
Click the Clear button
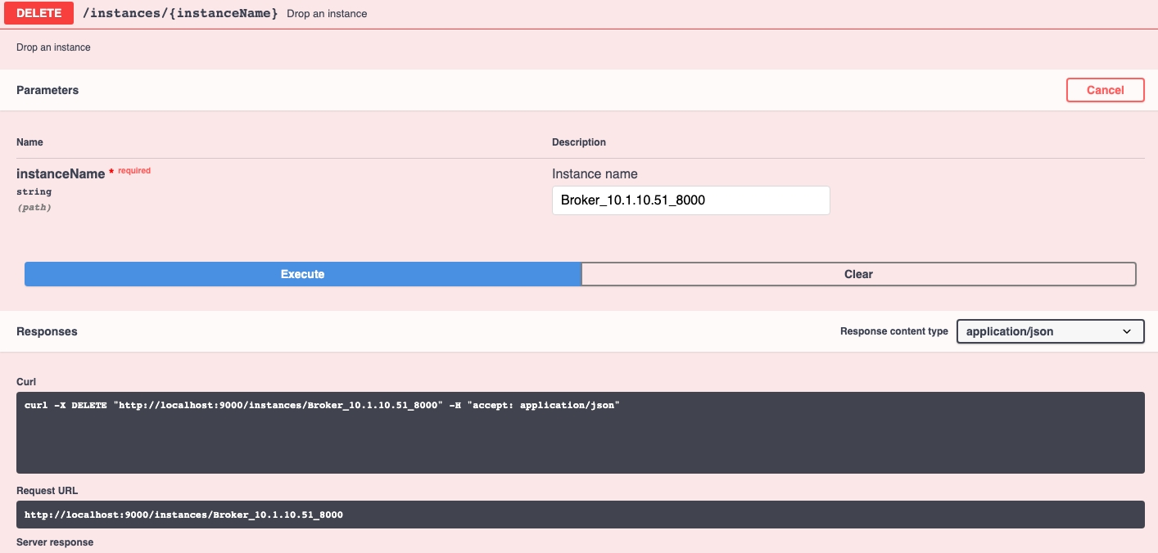[x=858, y=274]
